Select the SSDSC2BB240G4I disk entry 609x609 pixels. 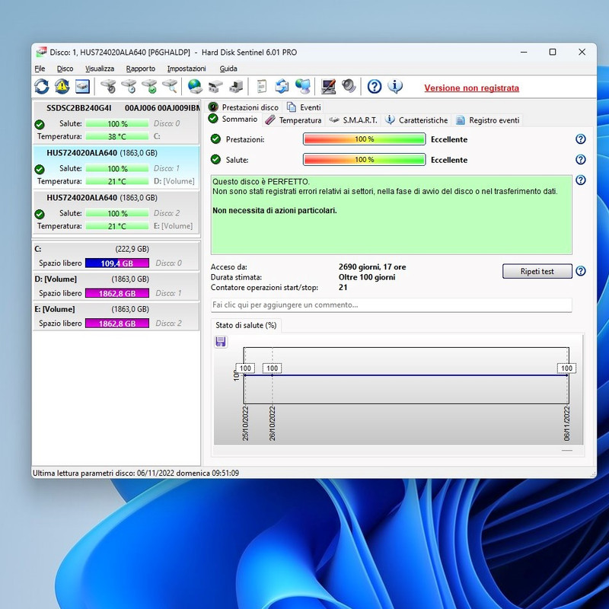(116, 123)
